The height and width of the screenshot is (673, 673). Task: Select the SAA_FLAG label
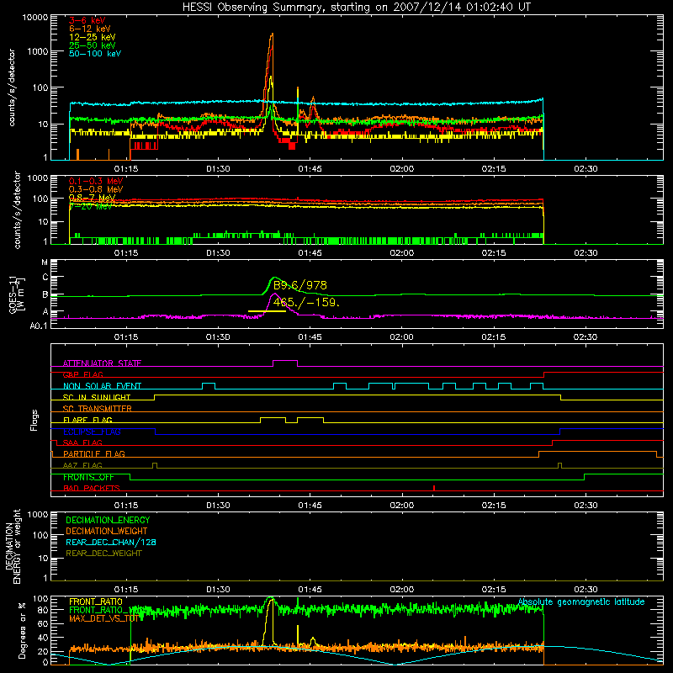coord(82,442)
